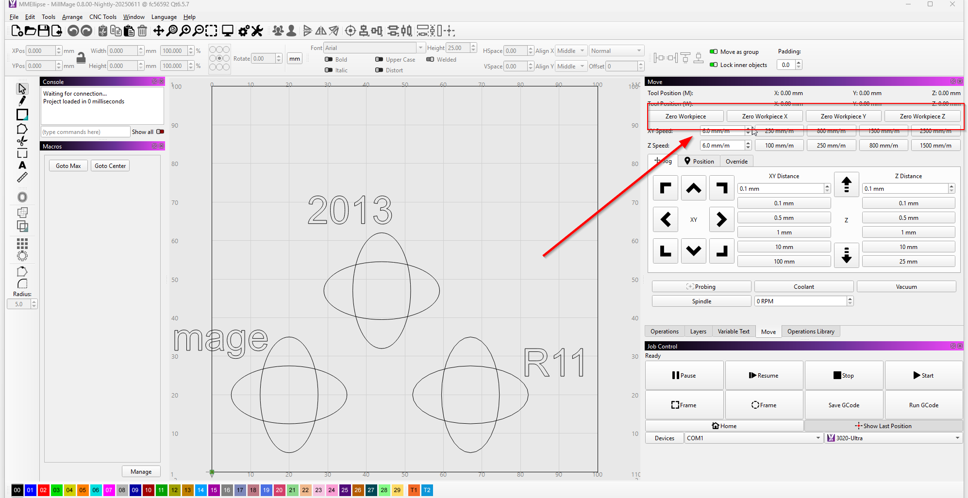The height and width of the screenshot is (498, 968).
Task: Open settings with the gears icon
Action: pos(244,31)
